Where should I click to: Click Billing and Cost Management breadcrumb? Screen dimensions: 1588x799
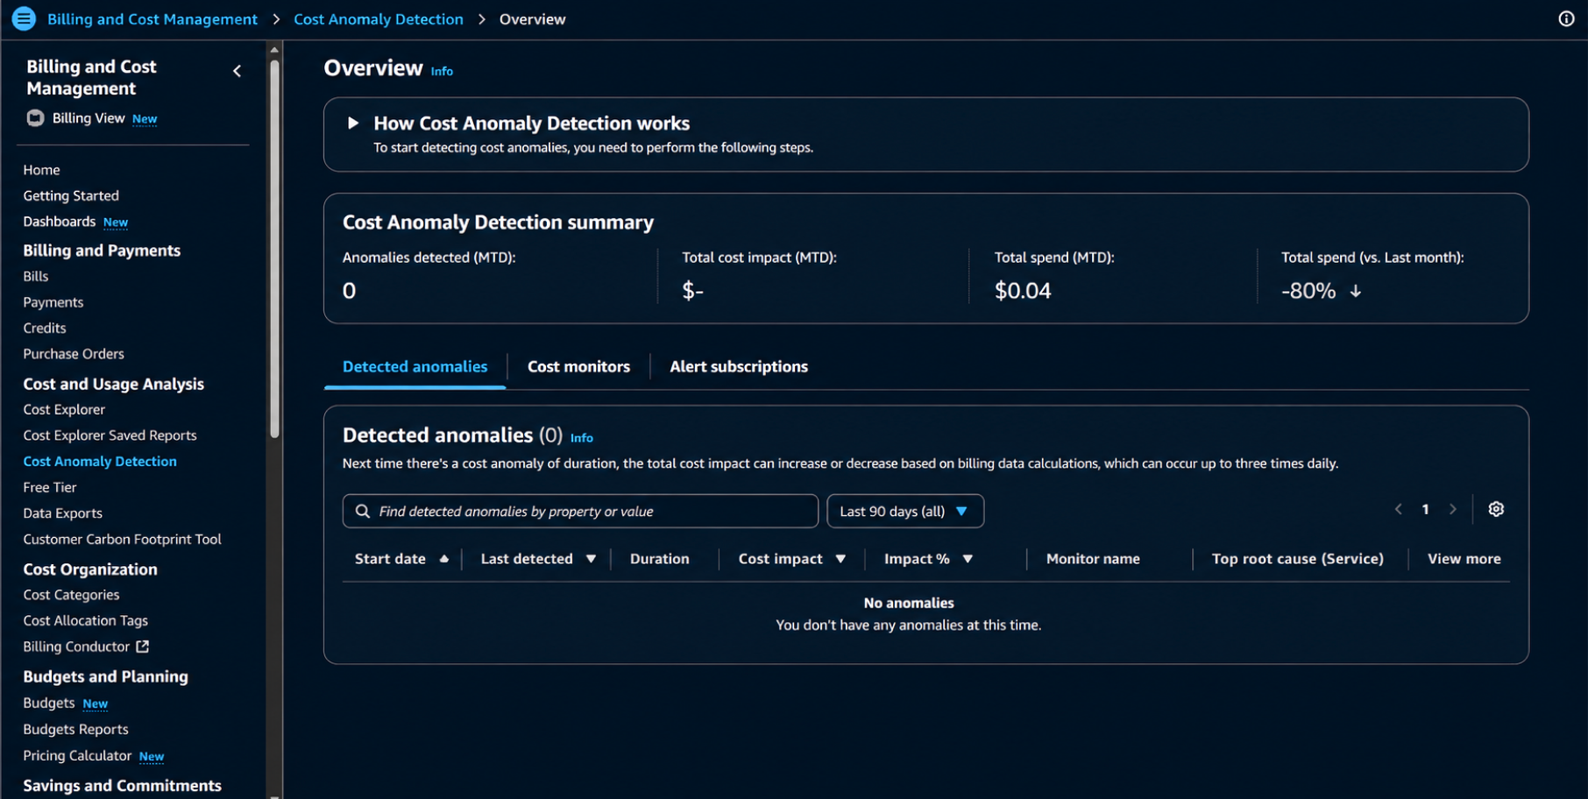(x=152, y=19)
